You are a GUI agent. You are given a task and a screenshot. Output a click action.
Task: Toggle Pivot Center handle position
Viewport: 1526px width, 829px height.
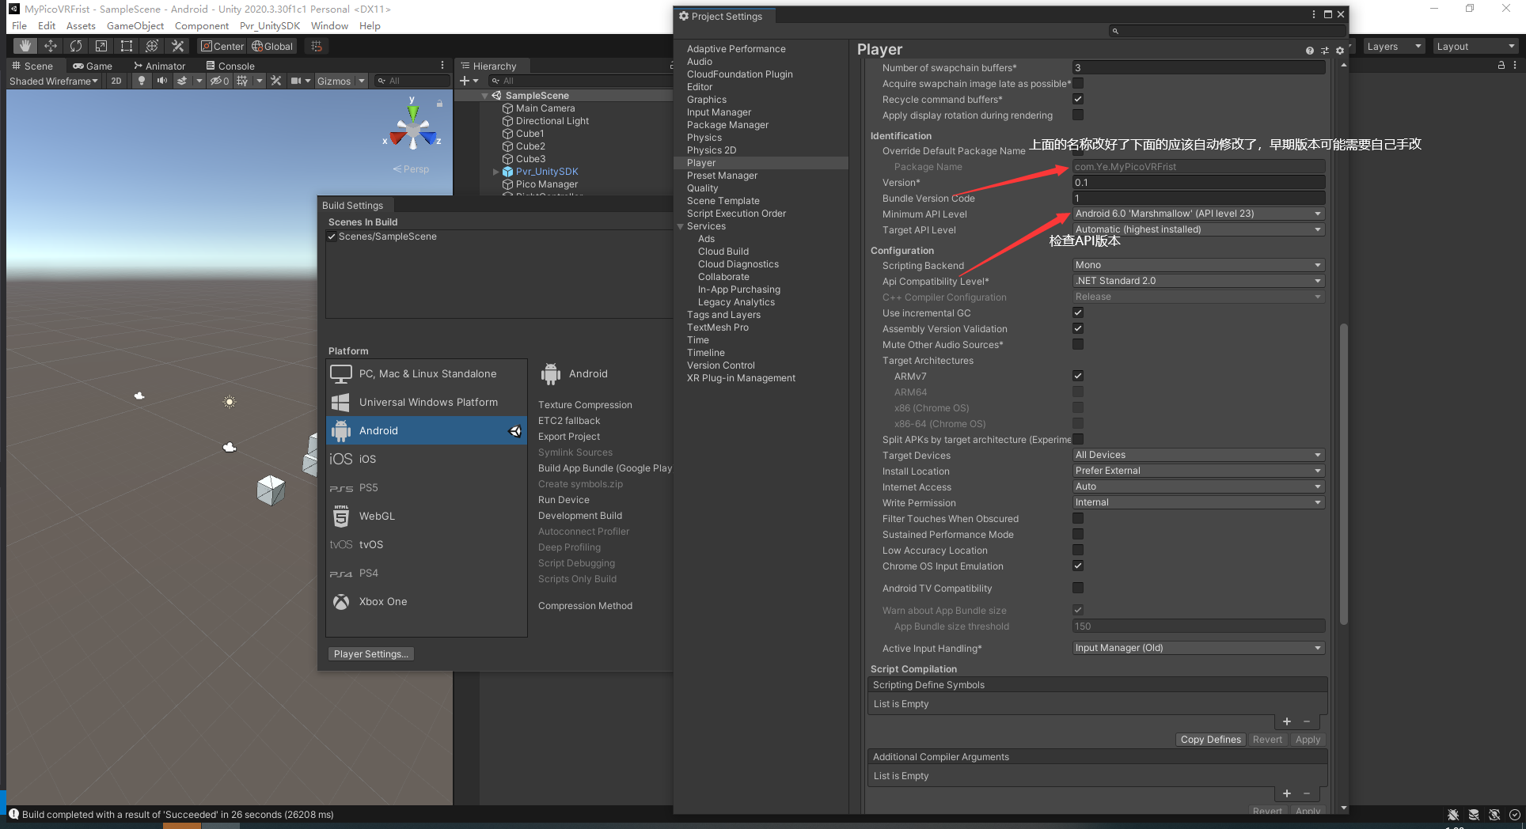[x=222, y=46]
